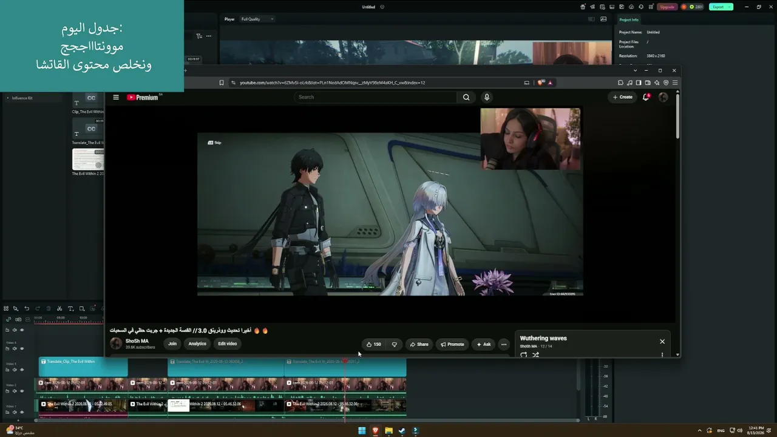Click the paper plane icon in Filmora's title bar
Screen dimensions: 777x437
(591, 7)
